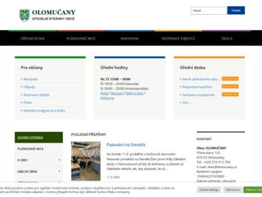Click the blue Hledat search button
The width and height of the screenshot is (262, 197).
pos(236,11)
